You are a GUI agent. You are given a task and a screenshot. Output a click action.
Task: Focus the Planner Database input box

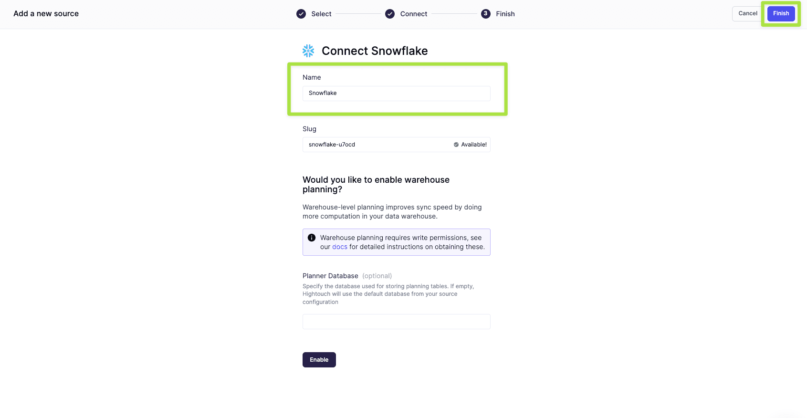(396, 322)
